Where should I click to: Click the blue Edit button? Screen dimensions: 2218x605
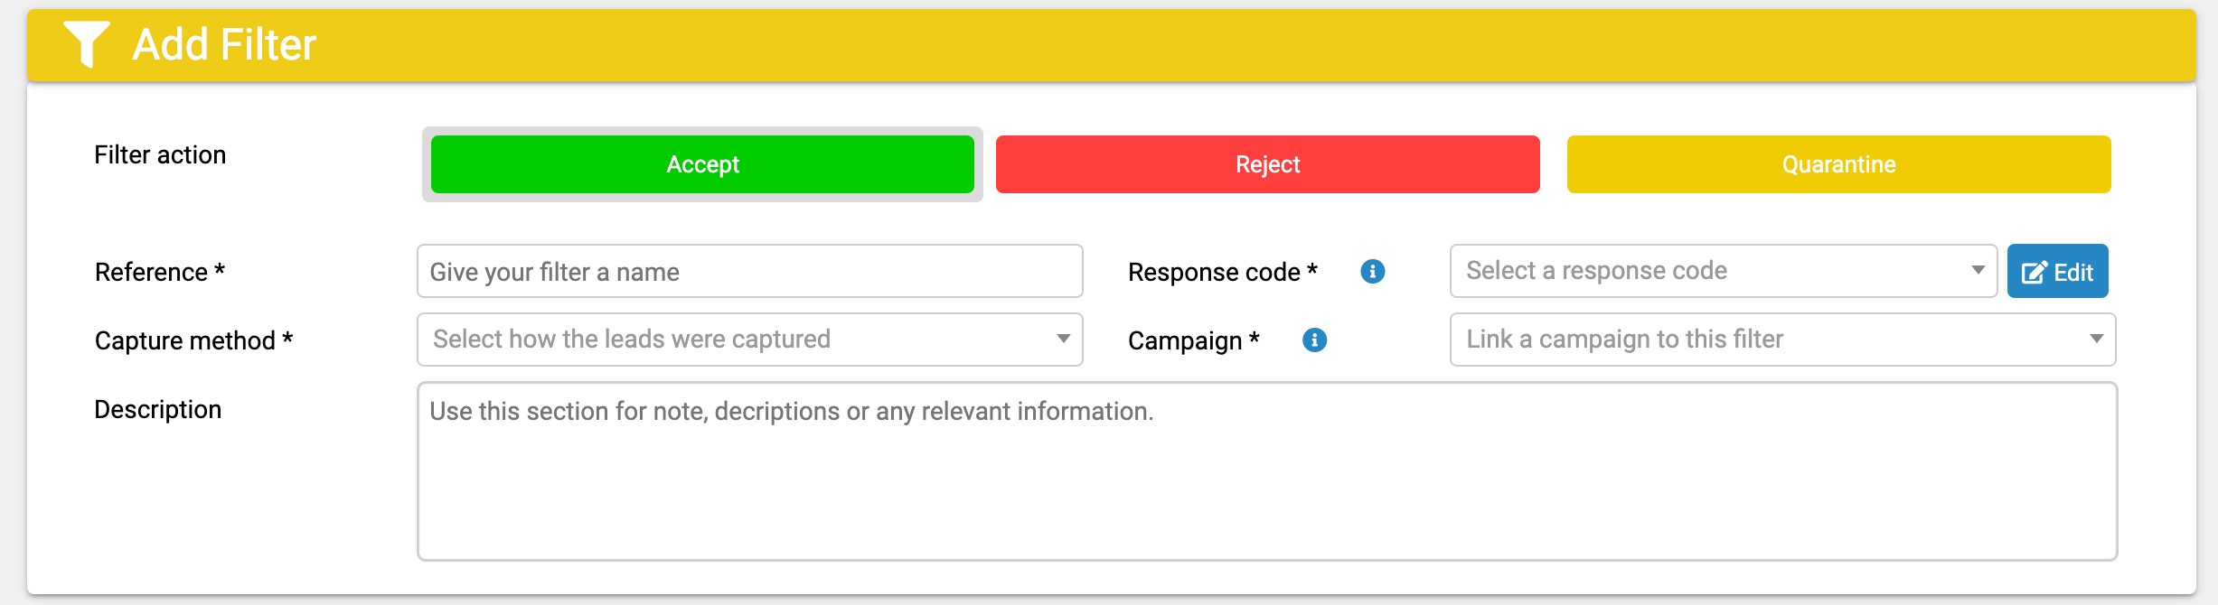point(2059,270)
